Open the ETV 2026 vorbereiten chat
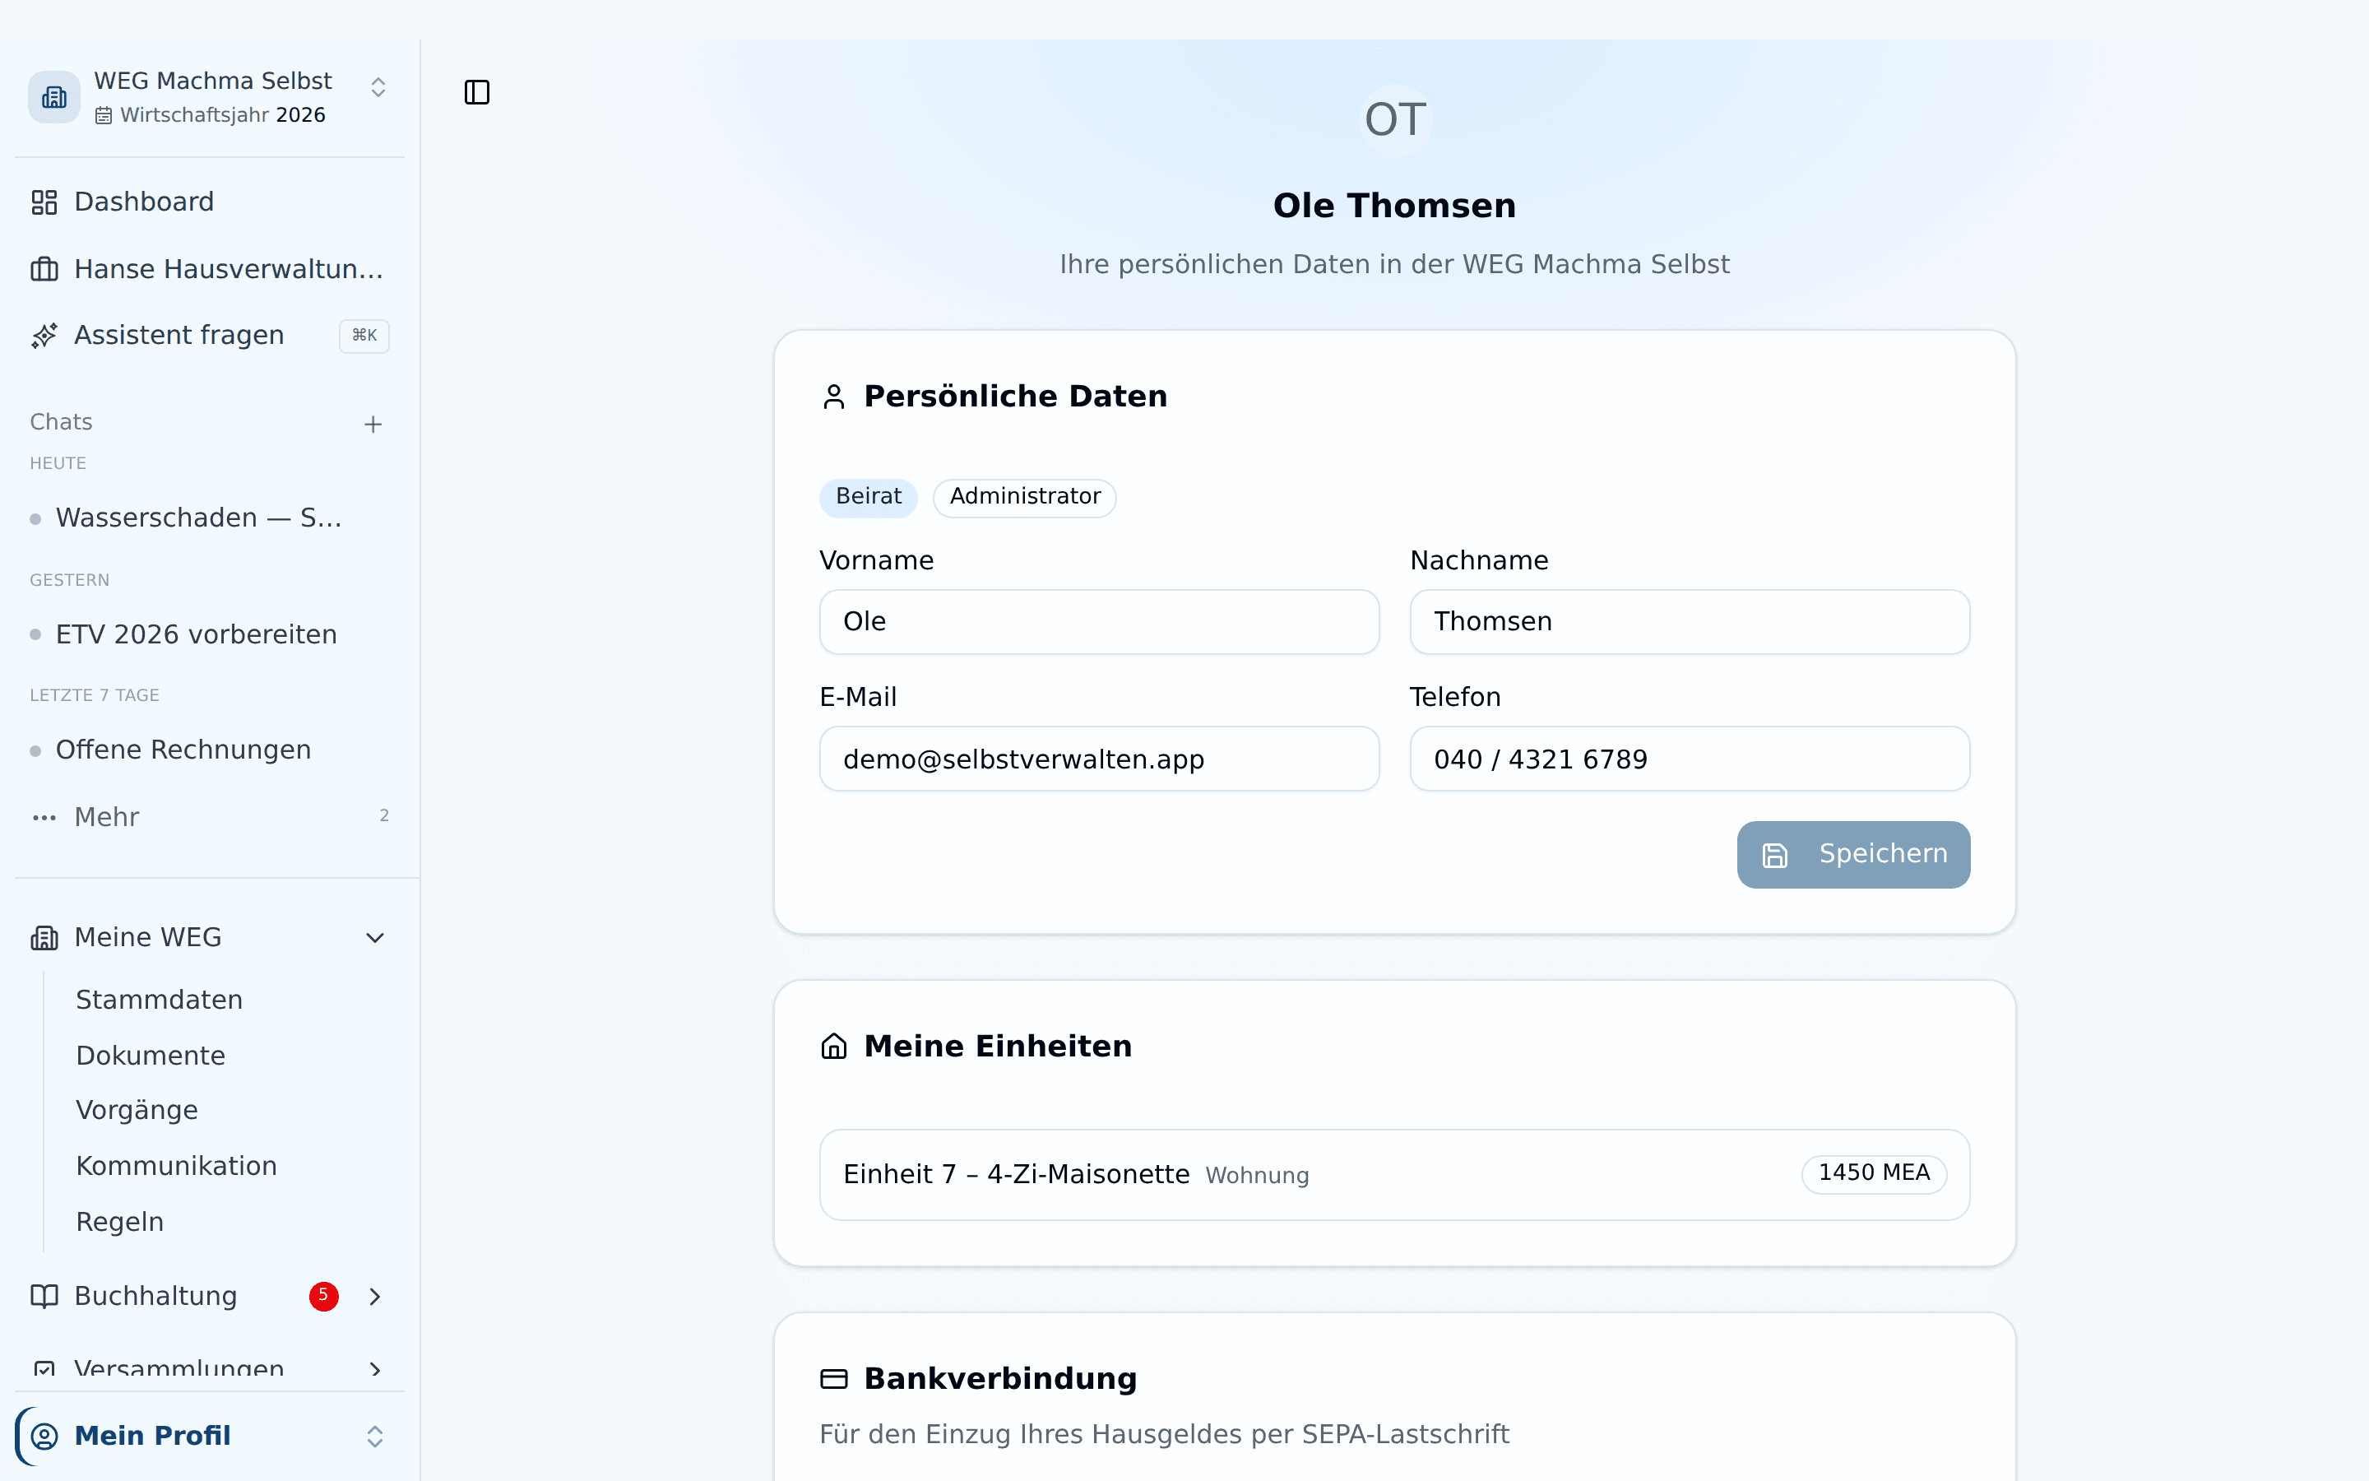Screen dimensions: 2369x1481 [x=197, y=634]
